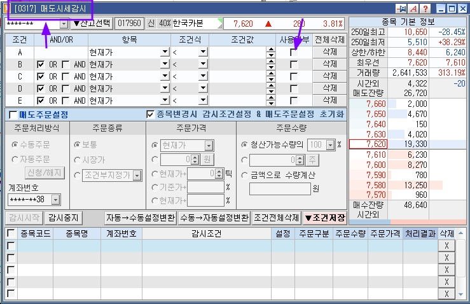470x304 pixels.
Task: Click the 조건값 field for condition C
Action: click(238, 76)
